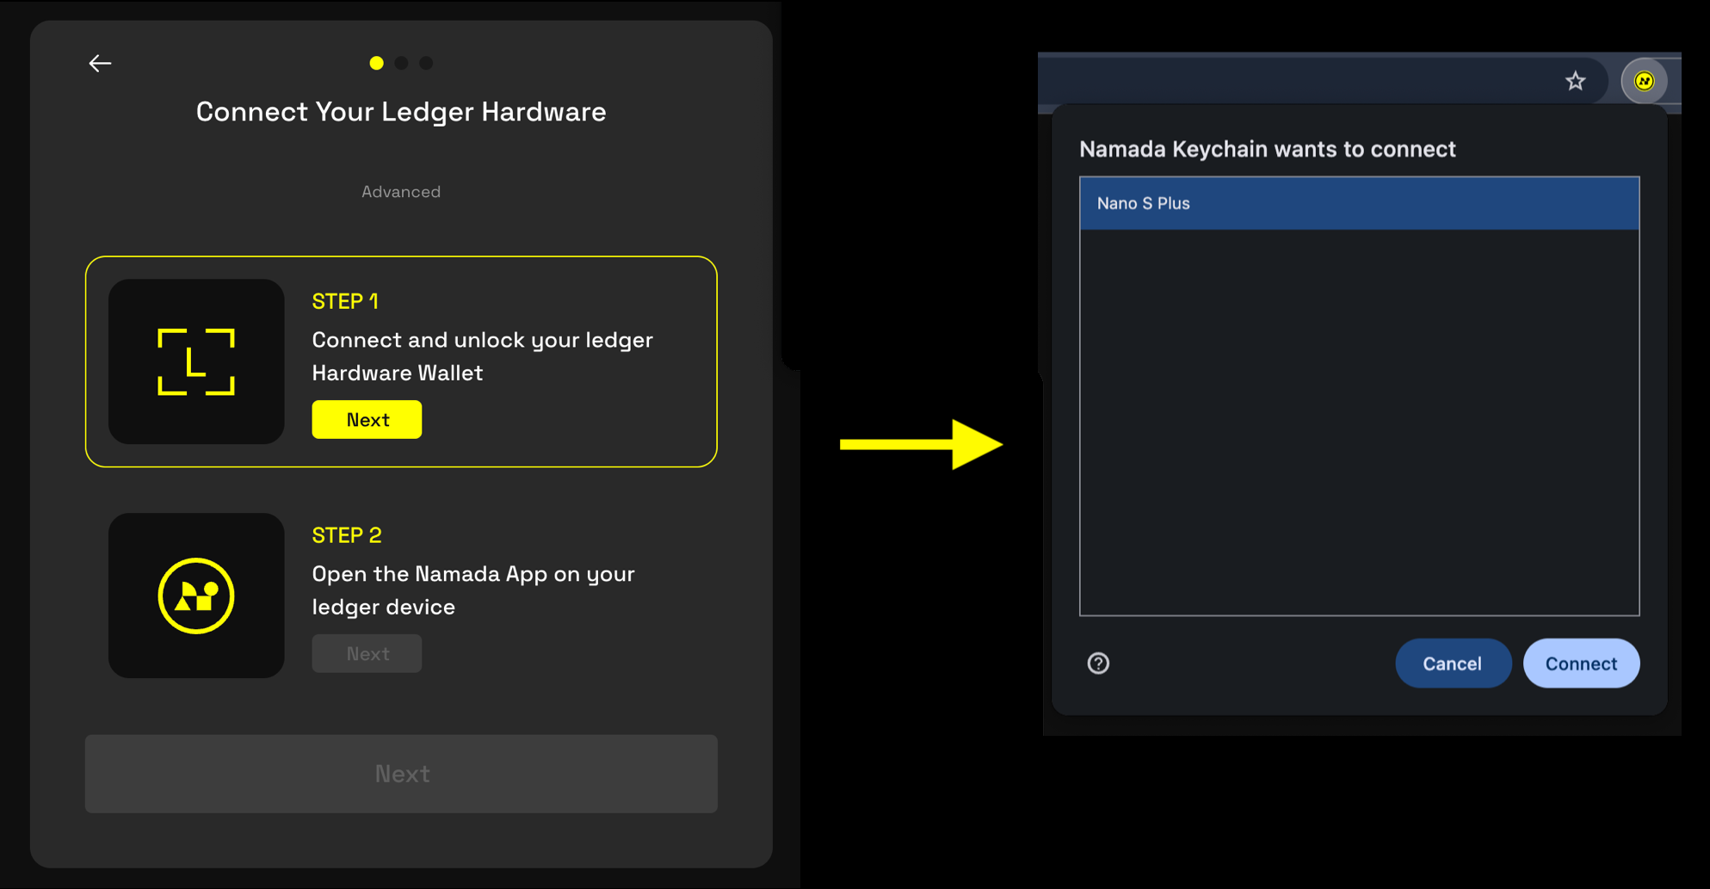Click the yellow Next button in Step 1

click(367, 419)
